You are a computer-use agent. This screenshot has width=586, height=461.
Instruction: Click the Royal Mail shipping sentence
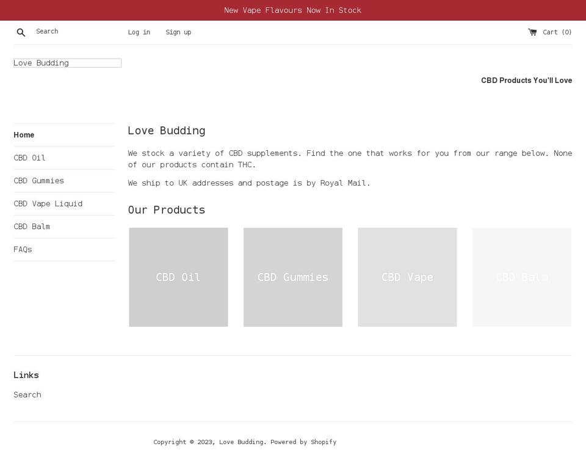tap(249, 183)
